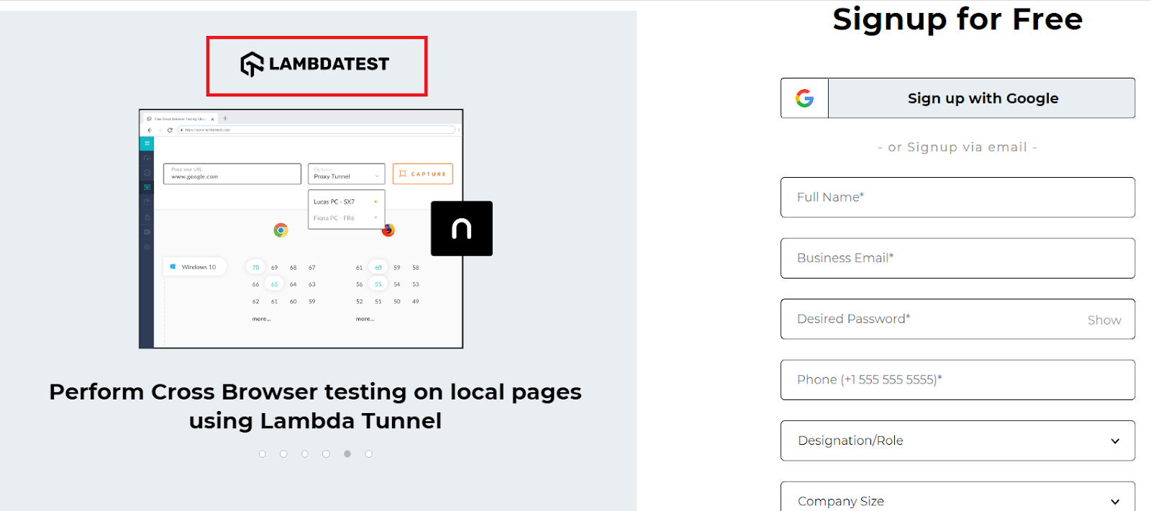Click the black Lambda Tunnel icon
1151x511 pixels.
461,229
